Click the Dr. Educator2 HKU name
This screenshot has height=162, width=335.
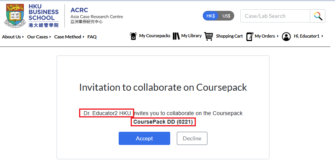107,113
